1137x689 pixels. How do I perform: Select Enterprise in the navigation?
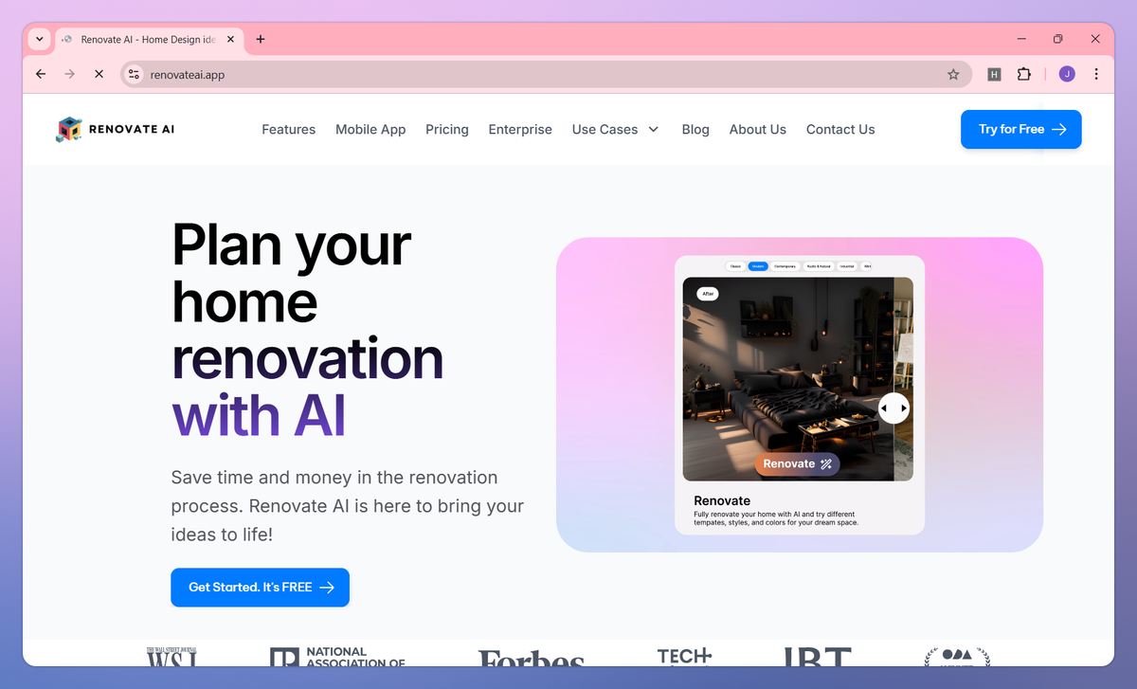click(x=520, y=130)
